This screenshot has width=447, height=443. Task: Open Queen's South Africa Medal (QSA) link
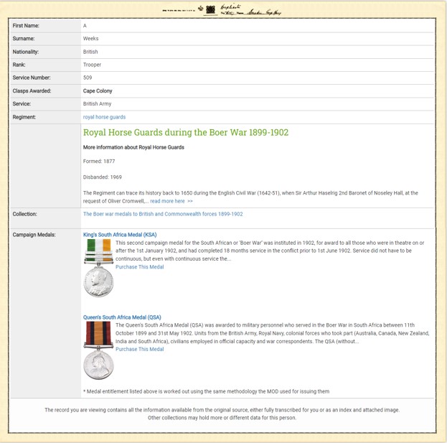tap(122, 317)
